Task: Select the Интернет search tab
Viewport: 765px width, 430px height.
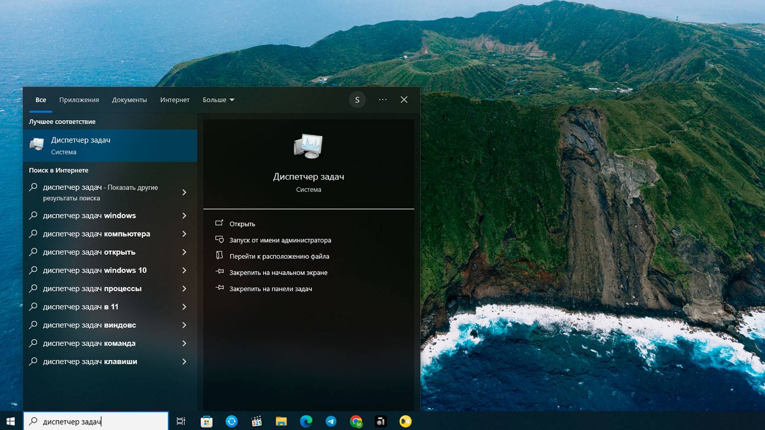Action: tap(174, 100)
